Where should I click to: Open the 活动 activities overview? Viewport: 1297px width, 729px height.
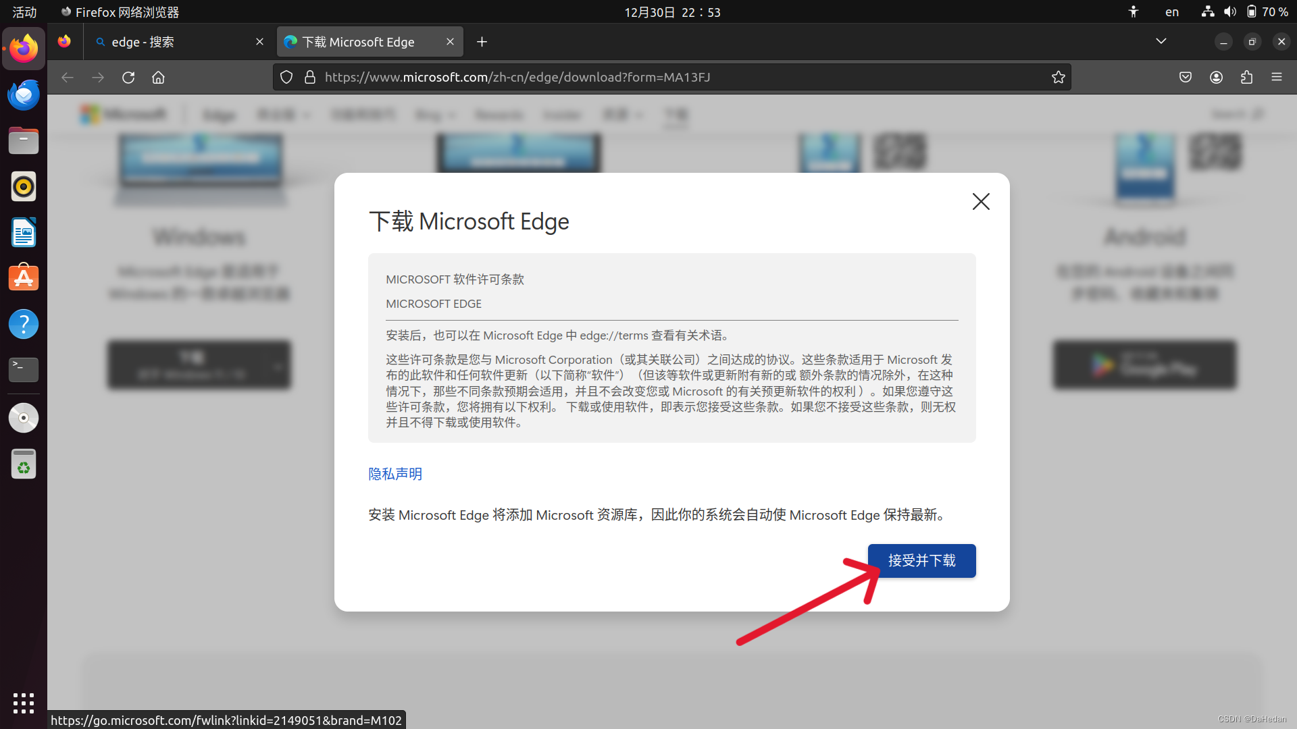24,12
